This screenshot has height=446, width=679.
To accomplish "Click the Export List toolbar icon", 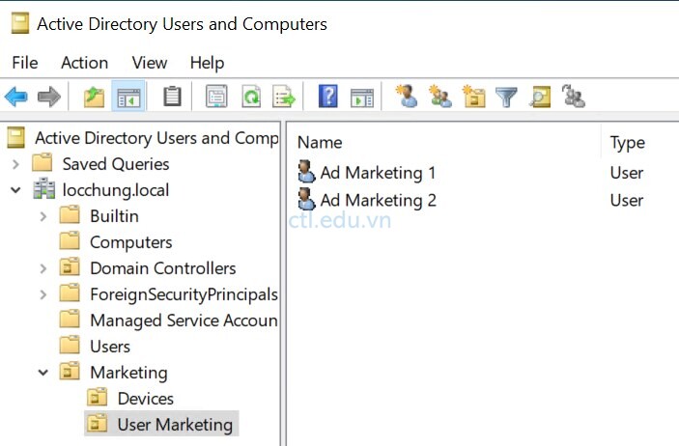I will (x=284, y=97).
